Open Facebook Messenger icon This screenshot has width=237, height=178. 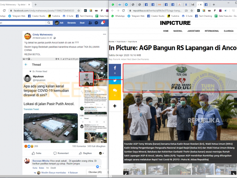coord(96,23)
